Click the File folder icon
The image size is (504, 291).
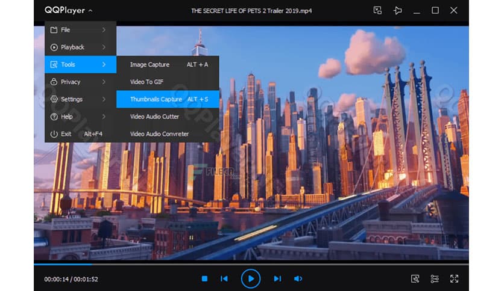coord(54,30)
